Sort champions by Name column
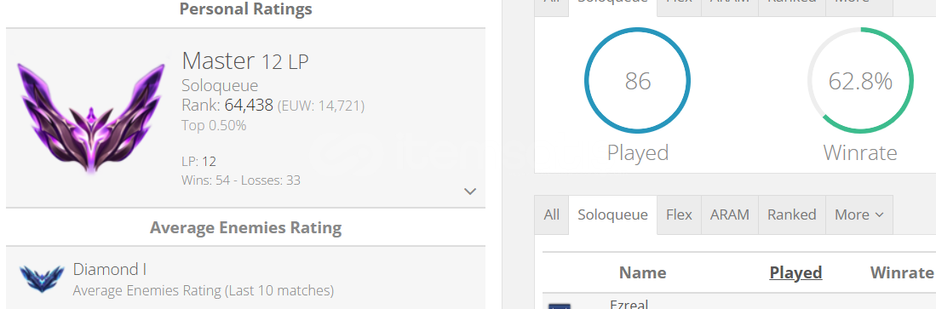The image size is (936, 309). 642,272
